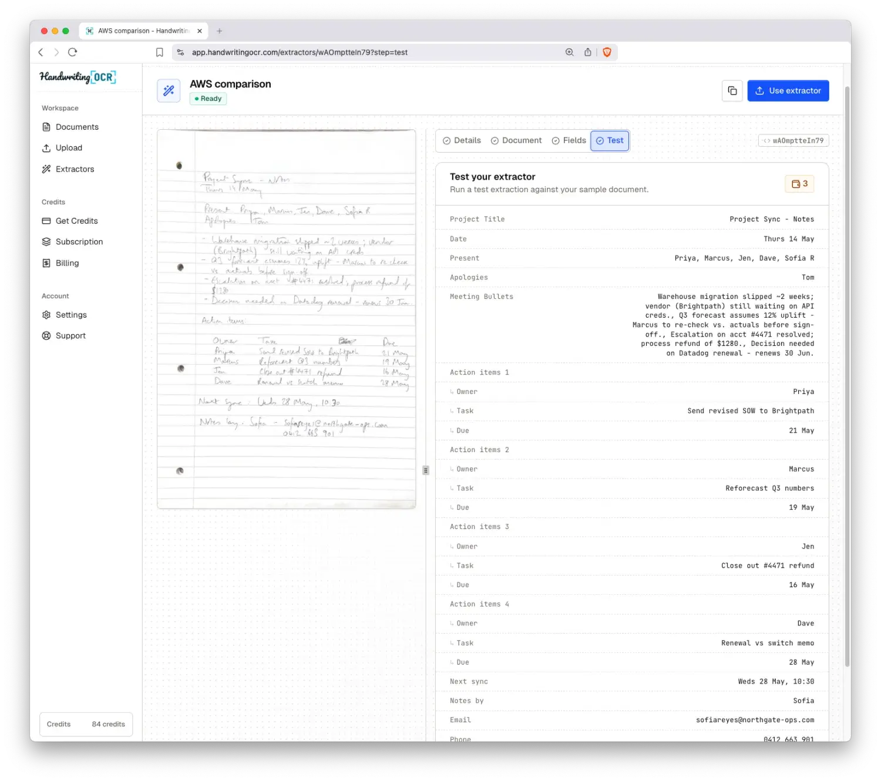Open Get Credits page
881x781 pixels.
(70, 221)
